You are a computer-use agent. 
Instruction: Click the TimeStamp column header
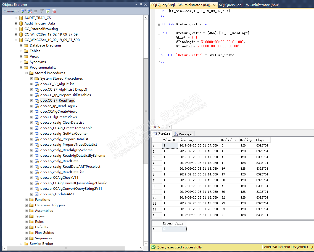(x=199, y=140)
